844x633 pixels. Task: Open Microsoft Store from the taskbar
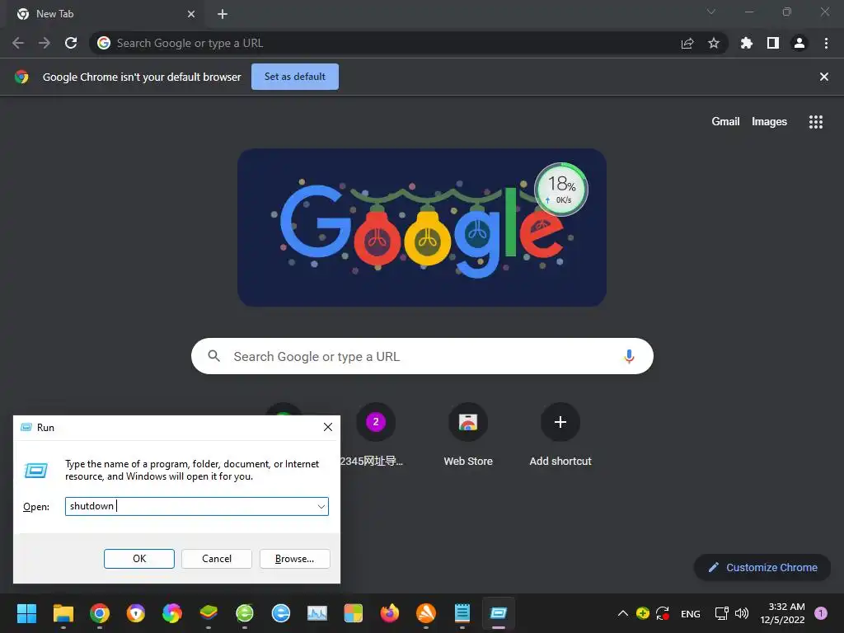[x=353, y=613]
